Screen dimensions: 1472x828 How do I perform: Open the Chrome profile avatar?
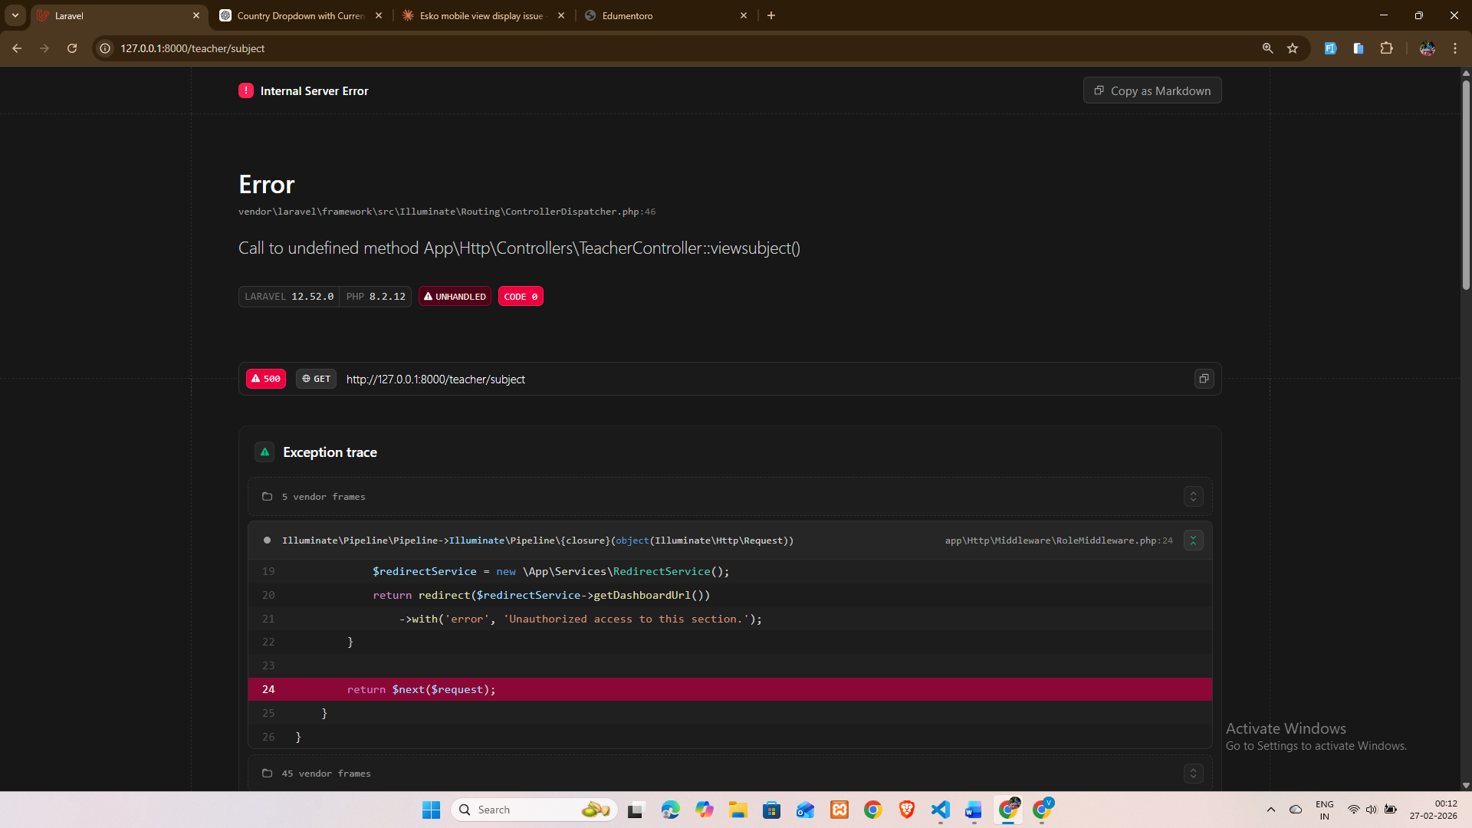(x=1427, y=48)
